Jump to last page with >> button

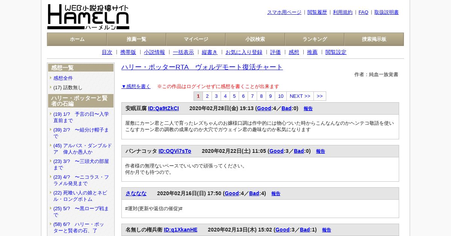(320, 96)
